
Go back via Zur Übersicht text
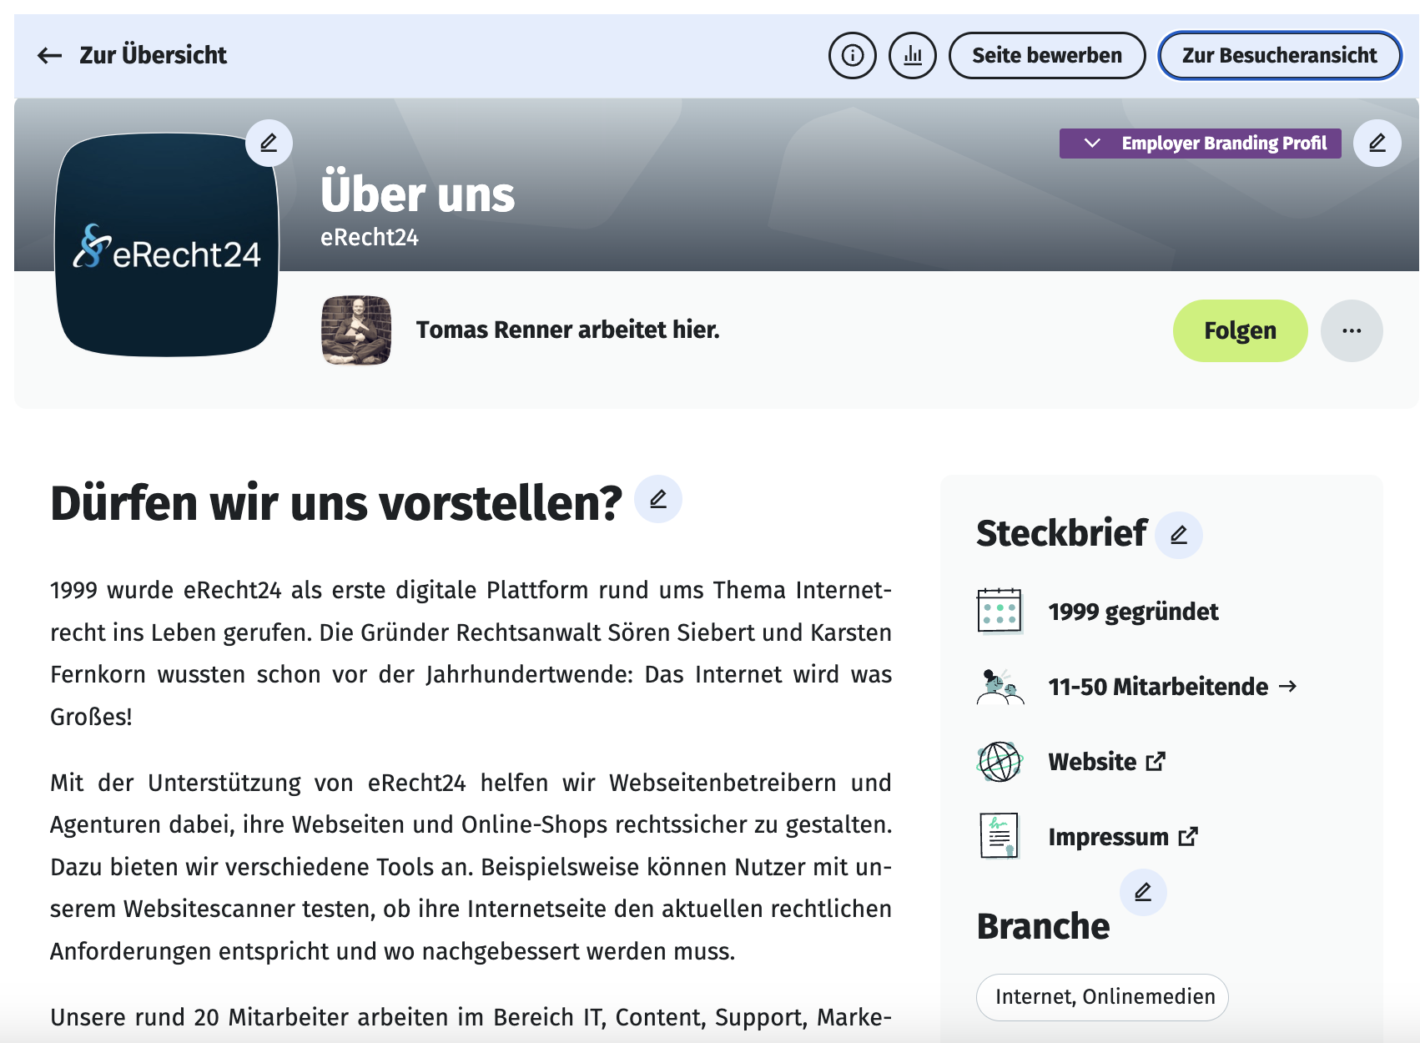153,56
